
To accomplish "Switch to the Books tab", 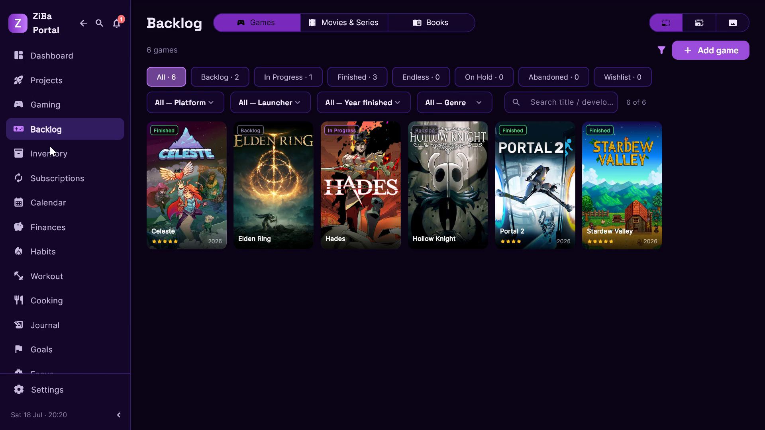I will click(431, 23).
